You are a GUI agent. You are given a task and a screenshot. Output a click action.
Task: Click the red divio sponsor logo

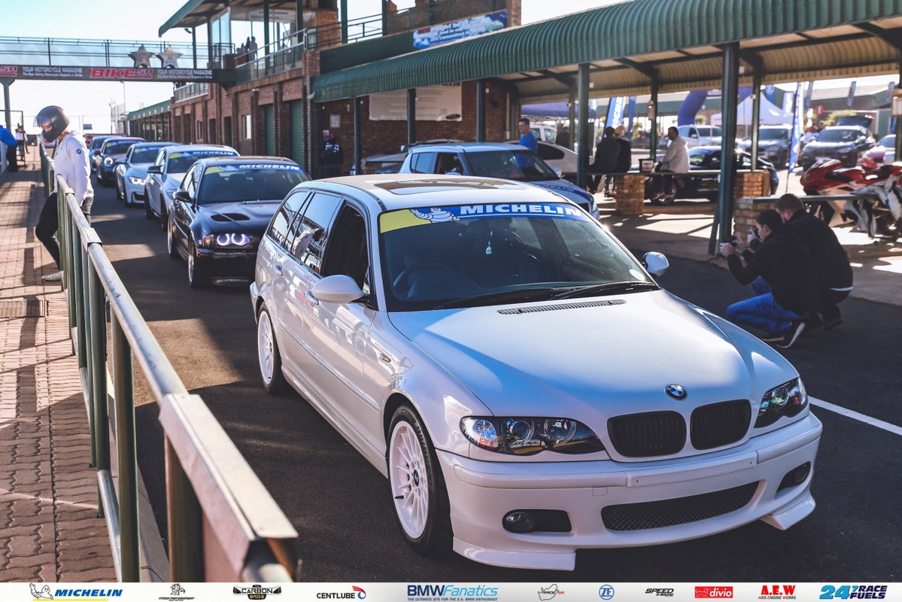coord(713,592)
